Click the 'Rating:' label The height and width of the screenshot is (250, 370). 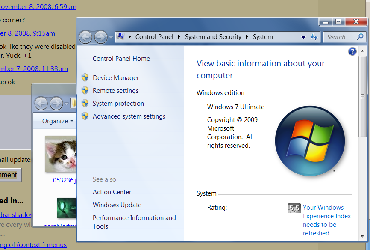217,208
